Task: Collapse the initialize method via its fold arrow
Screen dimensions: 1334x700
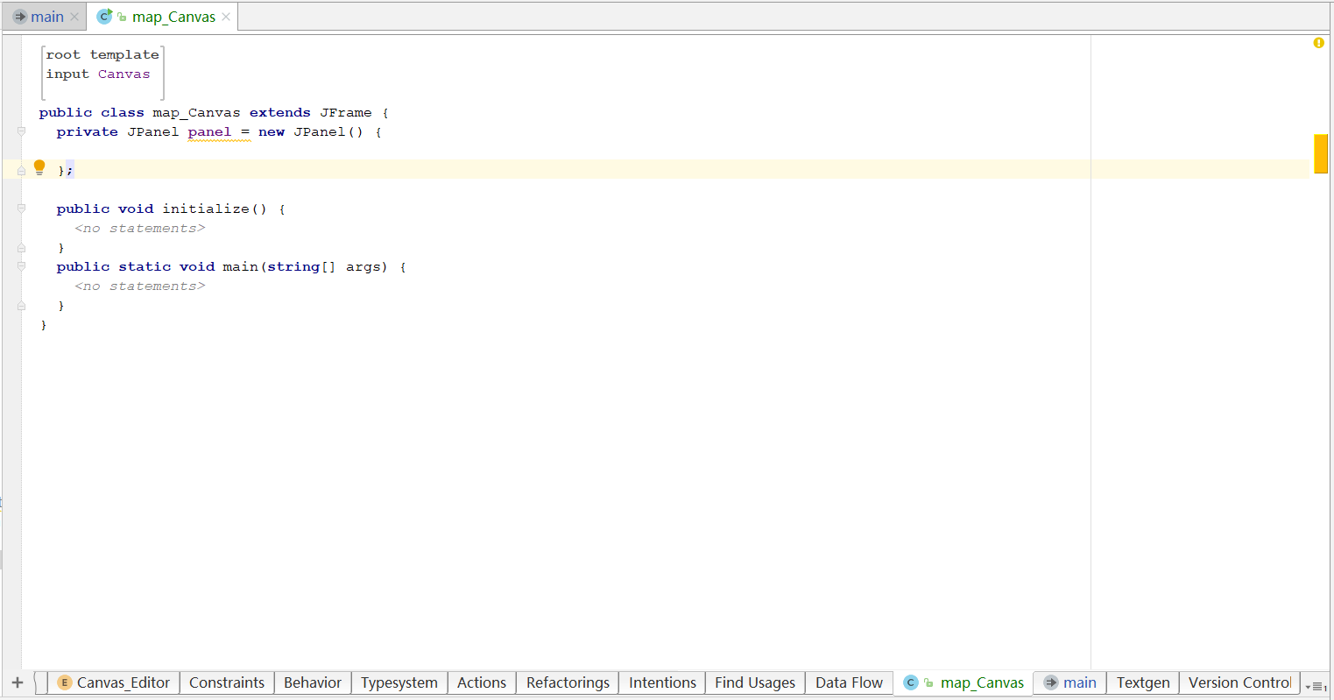Action: click(x=20, y=209)
